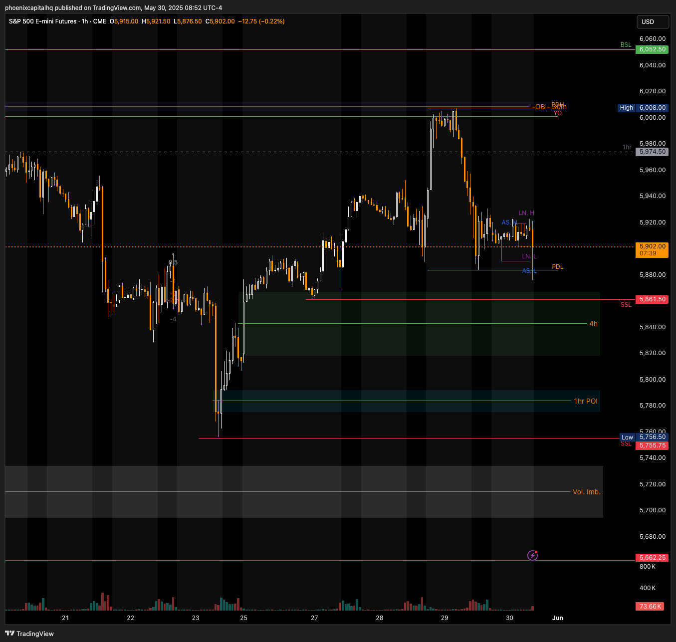Screen dimensions: 676x642
Task: Open the USD currency selector
Action: tap(653, 22)
